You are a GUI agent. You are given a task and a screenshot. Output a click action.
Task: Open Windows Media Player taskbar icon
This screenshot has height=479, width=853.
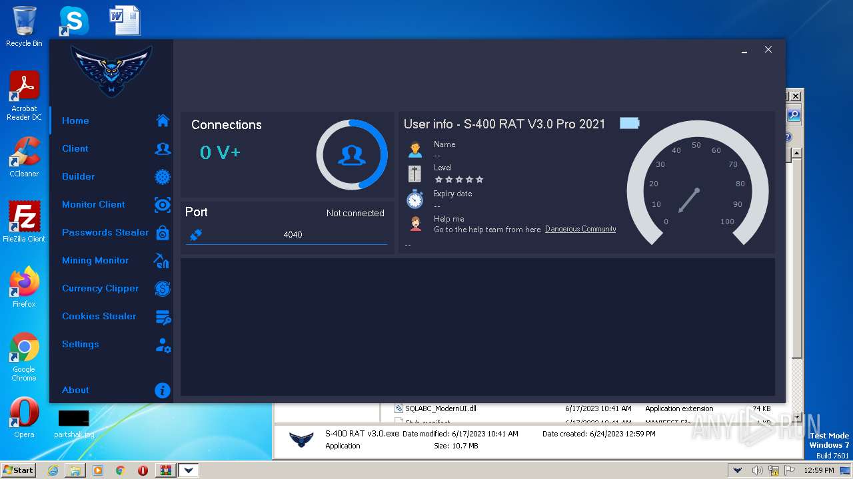tap(98, 470)
